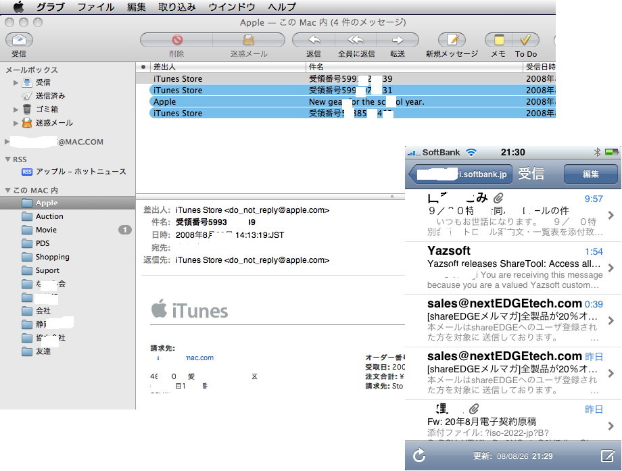Click the Delete (削除) toolbar icon

[177, 40]
